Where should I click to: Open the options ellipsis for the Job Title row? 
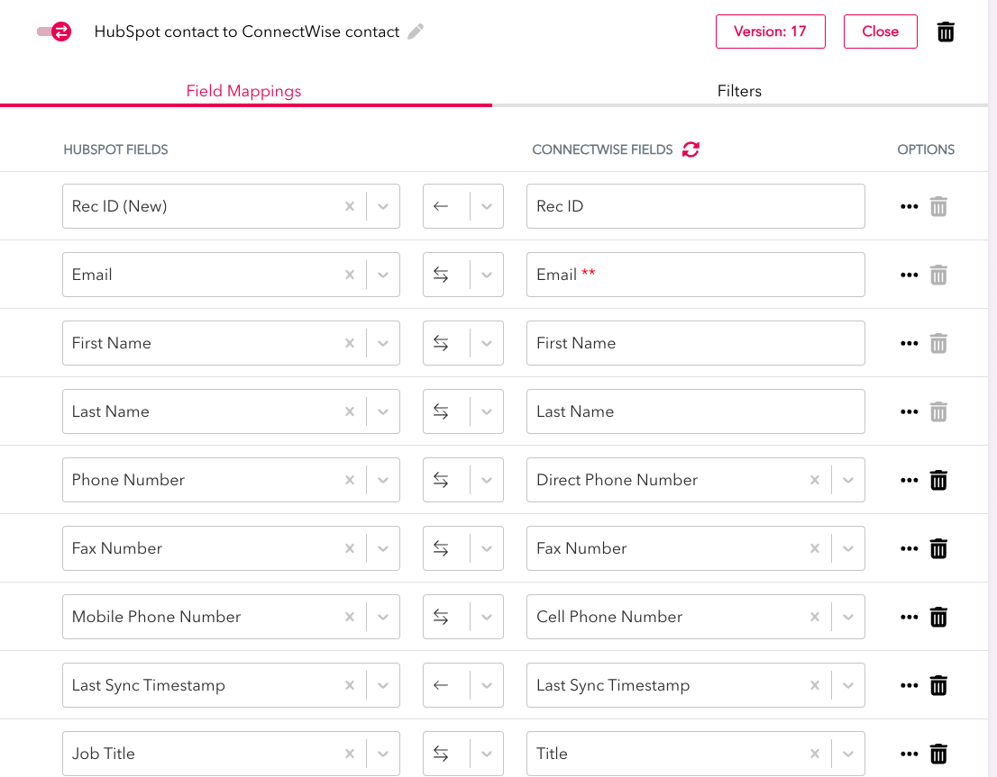(909, 754)
